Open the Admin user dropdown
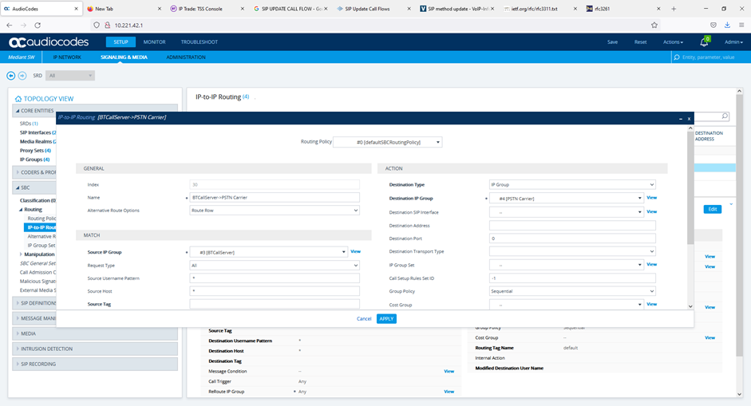The image size is (751, 406). pos(733,42)
